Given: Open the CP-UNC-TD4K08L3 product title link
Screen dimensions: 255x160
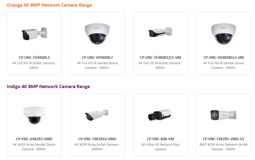Looking at the screenshot, I should point(34,57).
